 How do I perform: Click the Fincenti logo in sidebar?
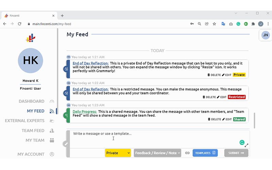31,38
